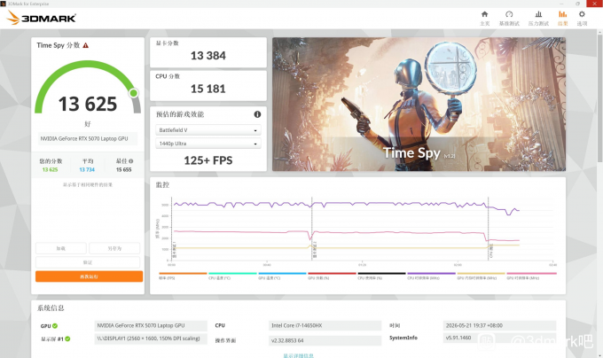The height and width of the screenshot is (358, 603).
Task: Click GPU value field in system info
Action: [151, 325]
